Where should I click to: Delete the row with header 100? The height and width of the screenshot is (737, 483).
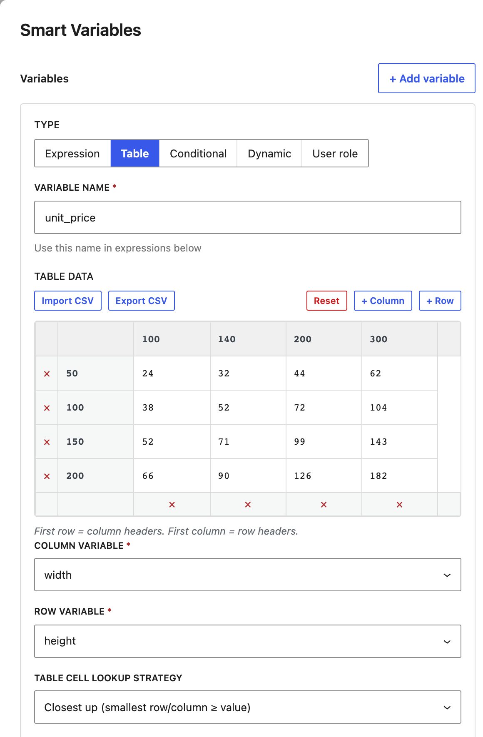(x=47, y=408)
